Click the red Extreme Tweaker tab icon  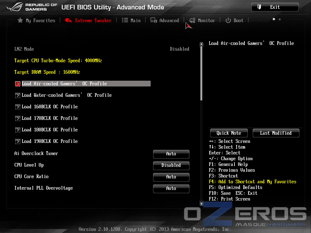coord(68,20)
